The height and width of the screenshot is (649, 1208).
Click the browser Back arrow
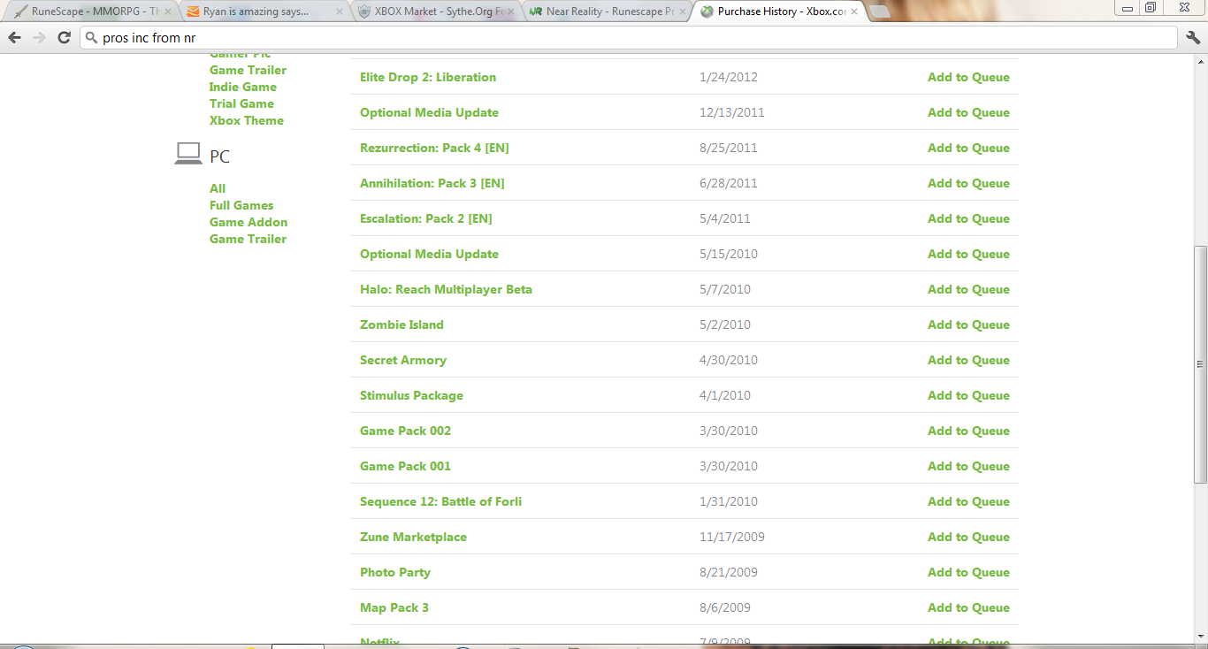point(14,38)
